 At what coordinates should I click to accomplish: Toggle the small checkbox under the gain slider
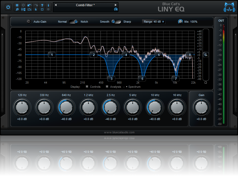coord(206,83)
